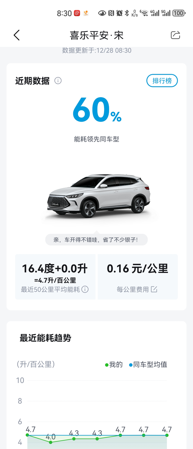Tap the alarm clock status icon
The image size is (193, 449).
coord(119,13)
